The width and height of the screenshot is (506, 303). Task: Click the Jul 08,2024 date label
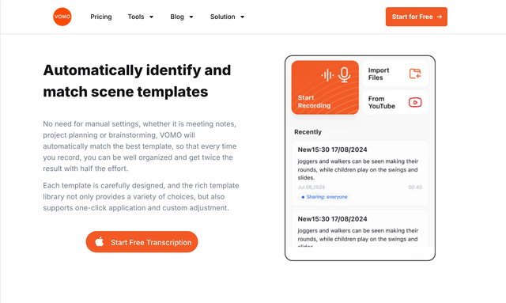pyautogui.click(x=311, y=187)
